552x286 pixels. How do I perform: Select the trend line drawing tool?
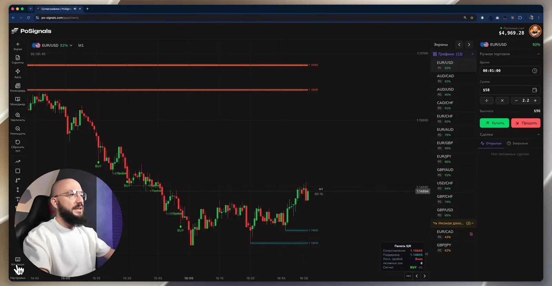tap(18, 162)
